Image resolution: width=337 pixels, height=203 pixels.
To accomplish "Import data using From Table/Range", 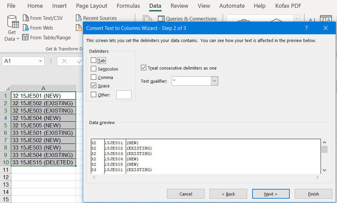I will 46,38.
